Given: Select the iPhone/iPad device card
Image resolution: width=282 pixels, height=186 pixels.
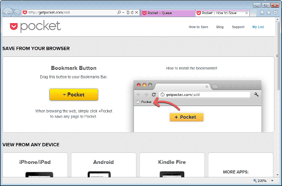Looking at the screenshot, I should [35, 165].
